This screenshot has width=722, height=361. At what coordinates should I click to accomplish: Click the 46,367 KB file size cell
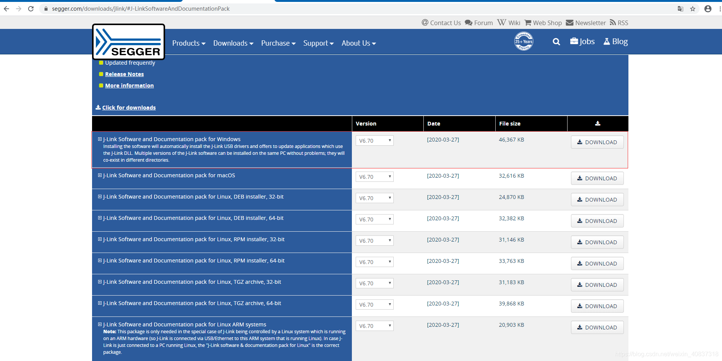[511, 140]
